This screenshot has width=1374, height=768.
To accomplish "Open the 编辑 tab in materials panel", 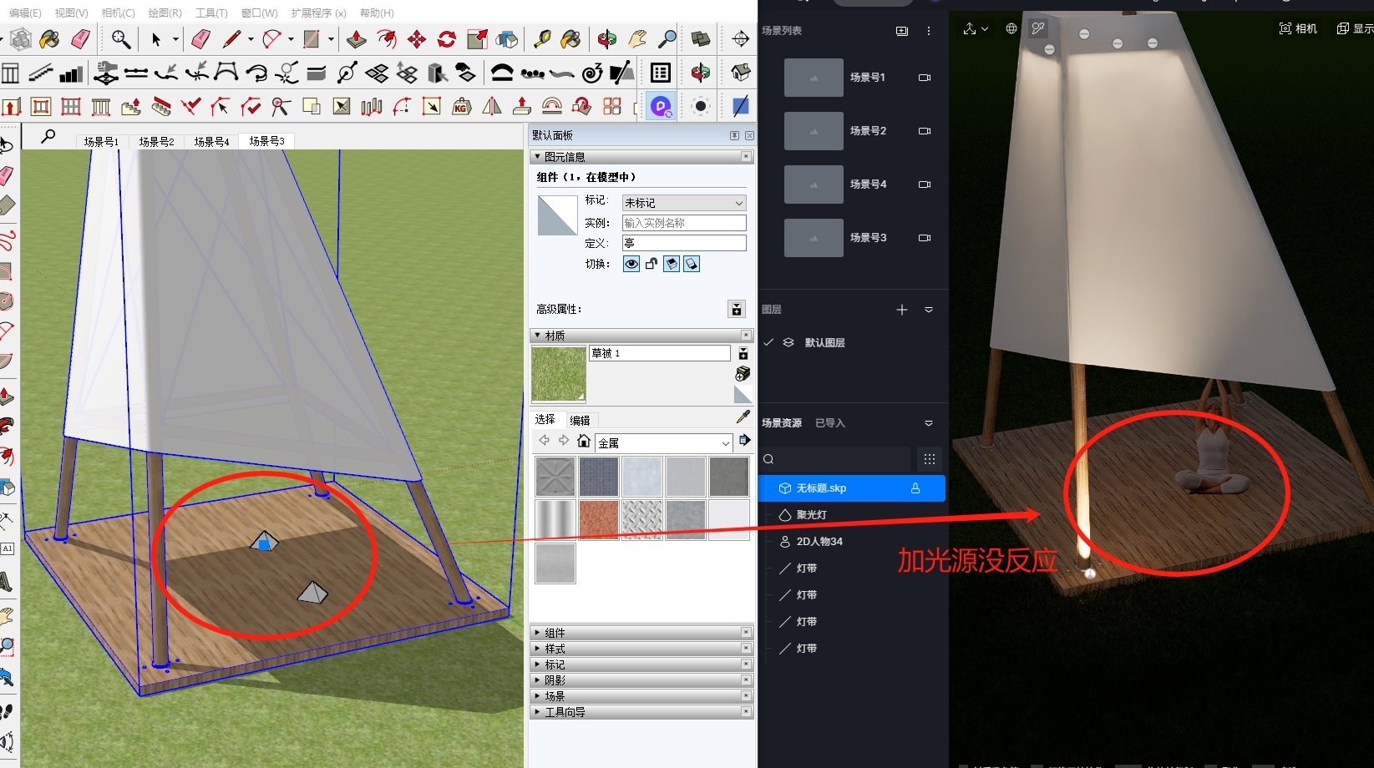I will pos(580,420).
